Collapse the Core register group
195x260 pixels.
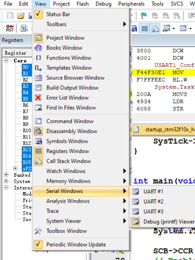[x=6, y=60]
